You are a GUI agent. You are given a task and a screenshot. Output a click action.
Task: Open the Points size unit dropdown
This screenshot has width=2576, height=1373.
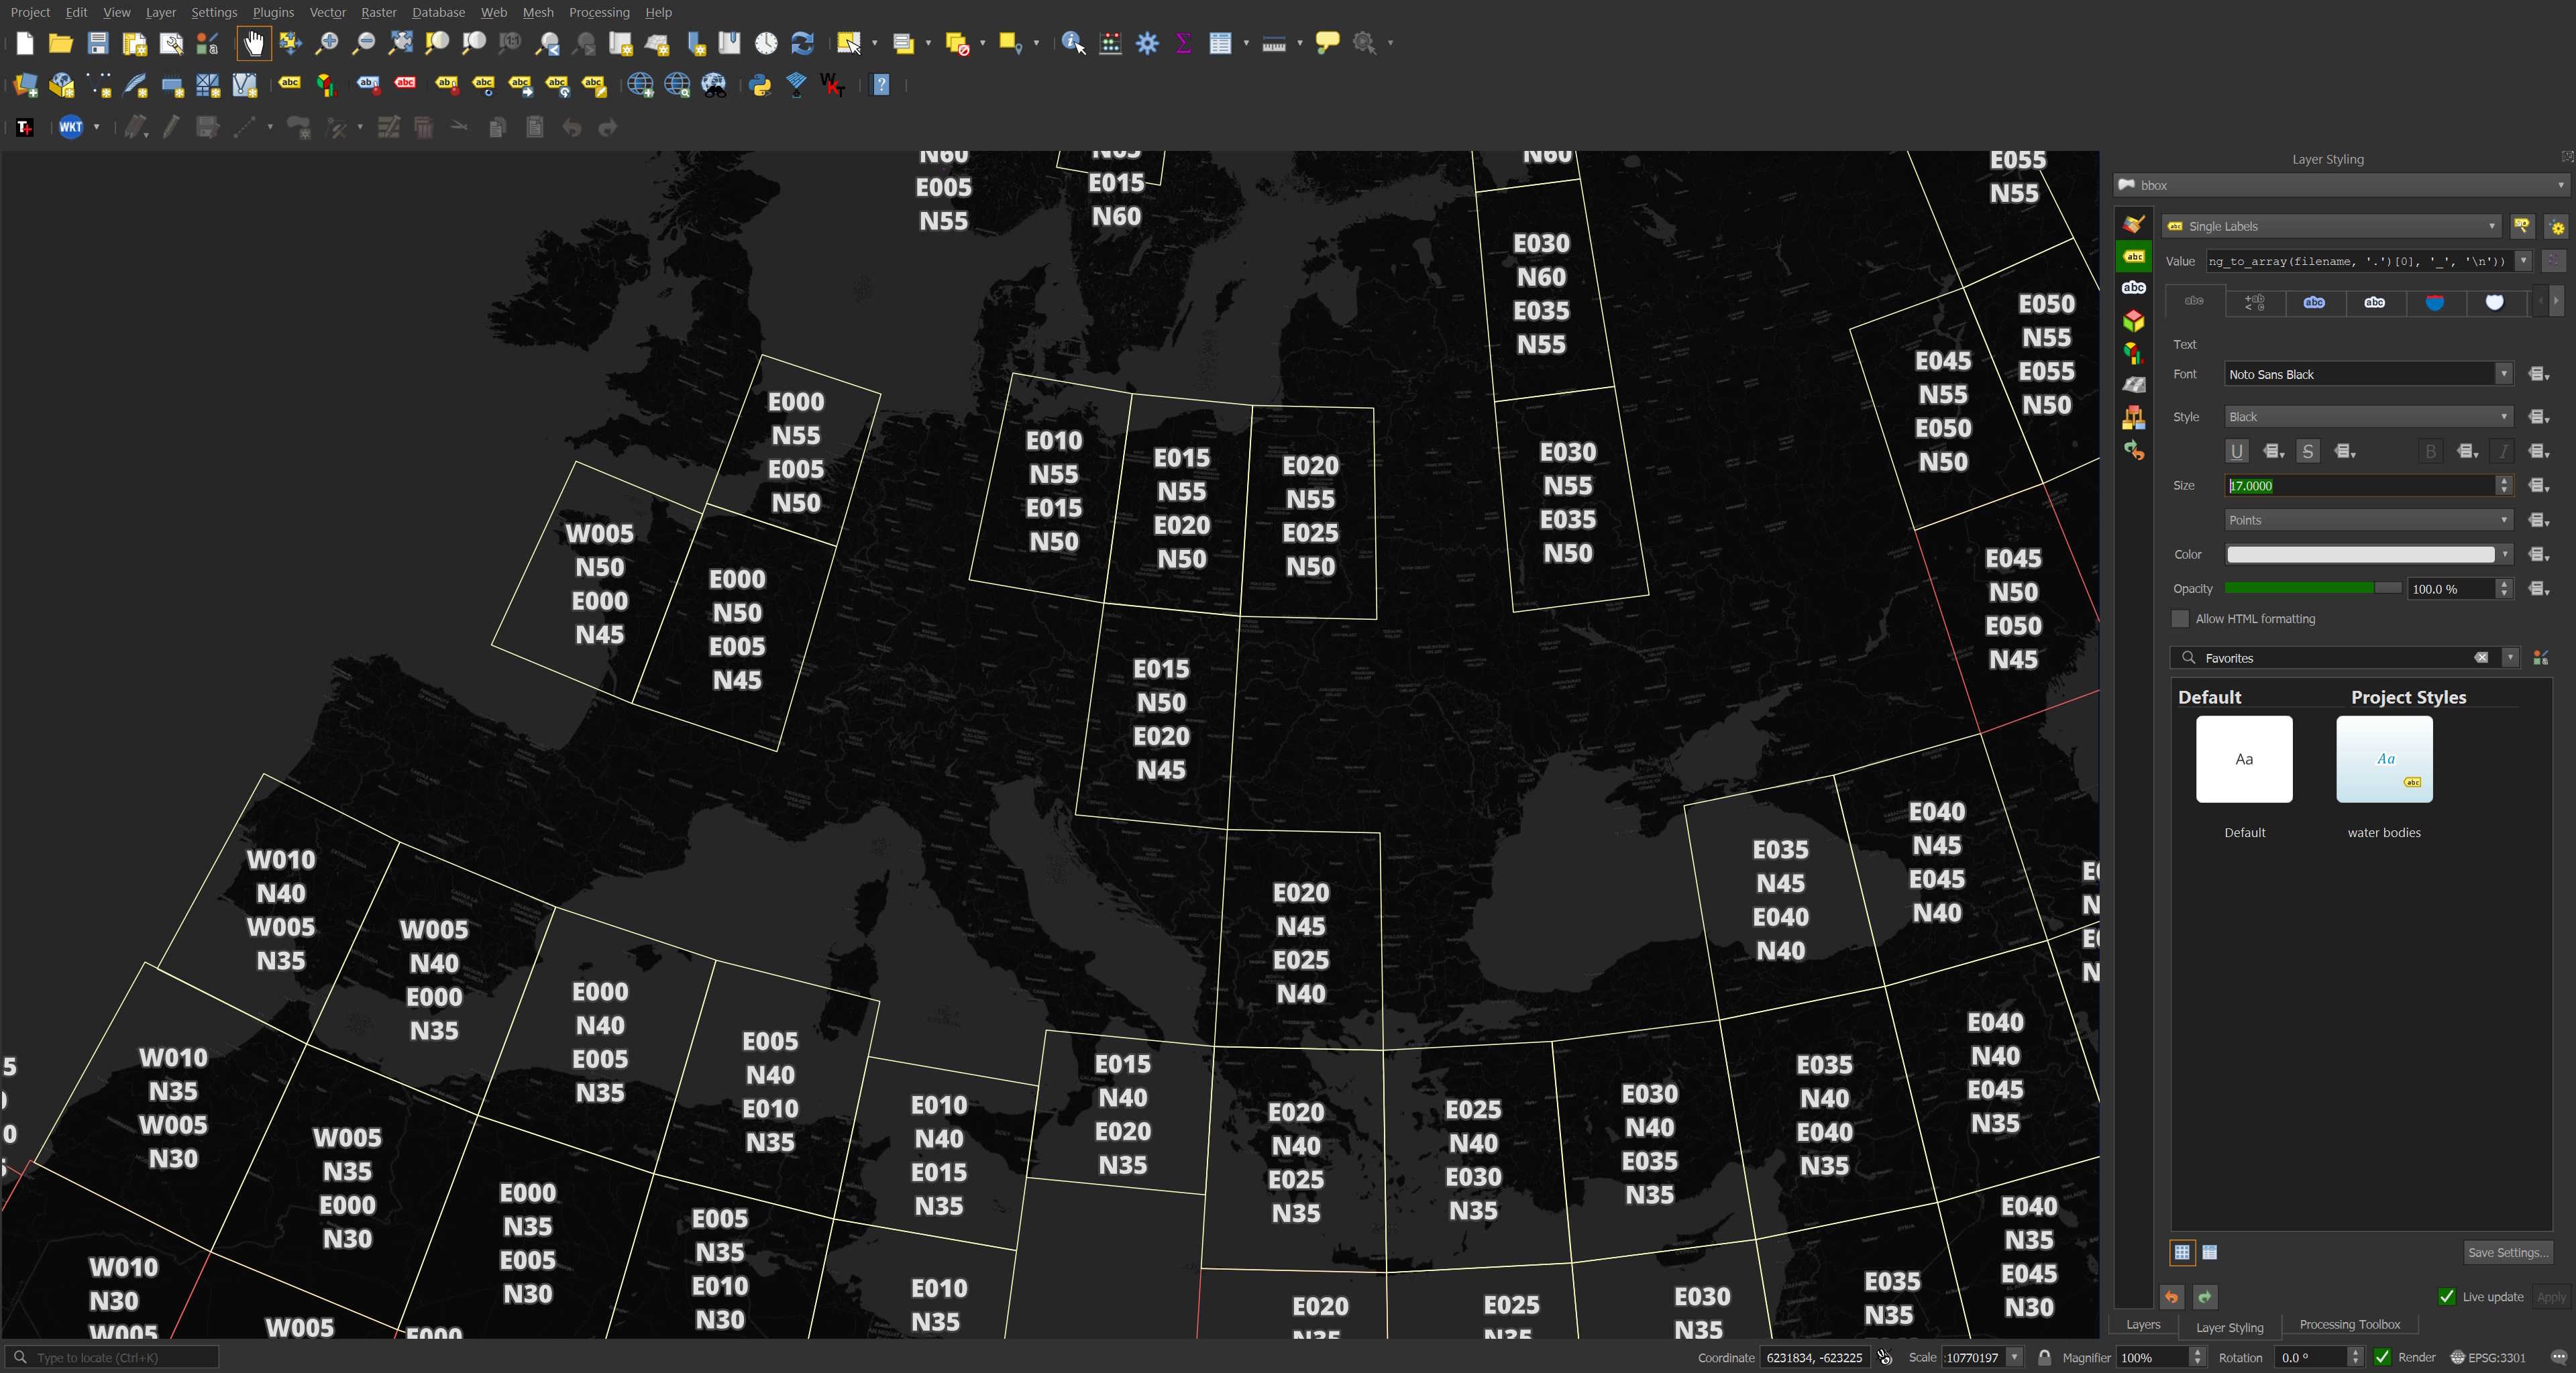pyautogui.click(x=2368, y=520)
